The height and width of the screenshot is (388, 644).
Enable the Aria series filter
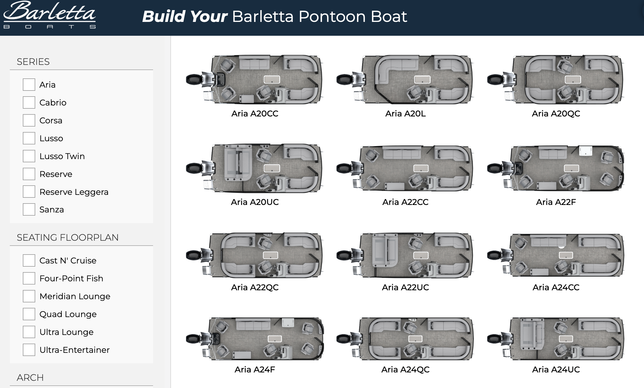(29, 84)
